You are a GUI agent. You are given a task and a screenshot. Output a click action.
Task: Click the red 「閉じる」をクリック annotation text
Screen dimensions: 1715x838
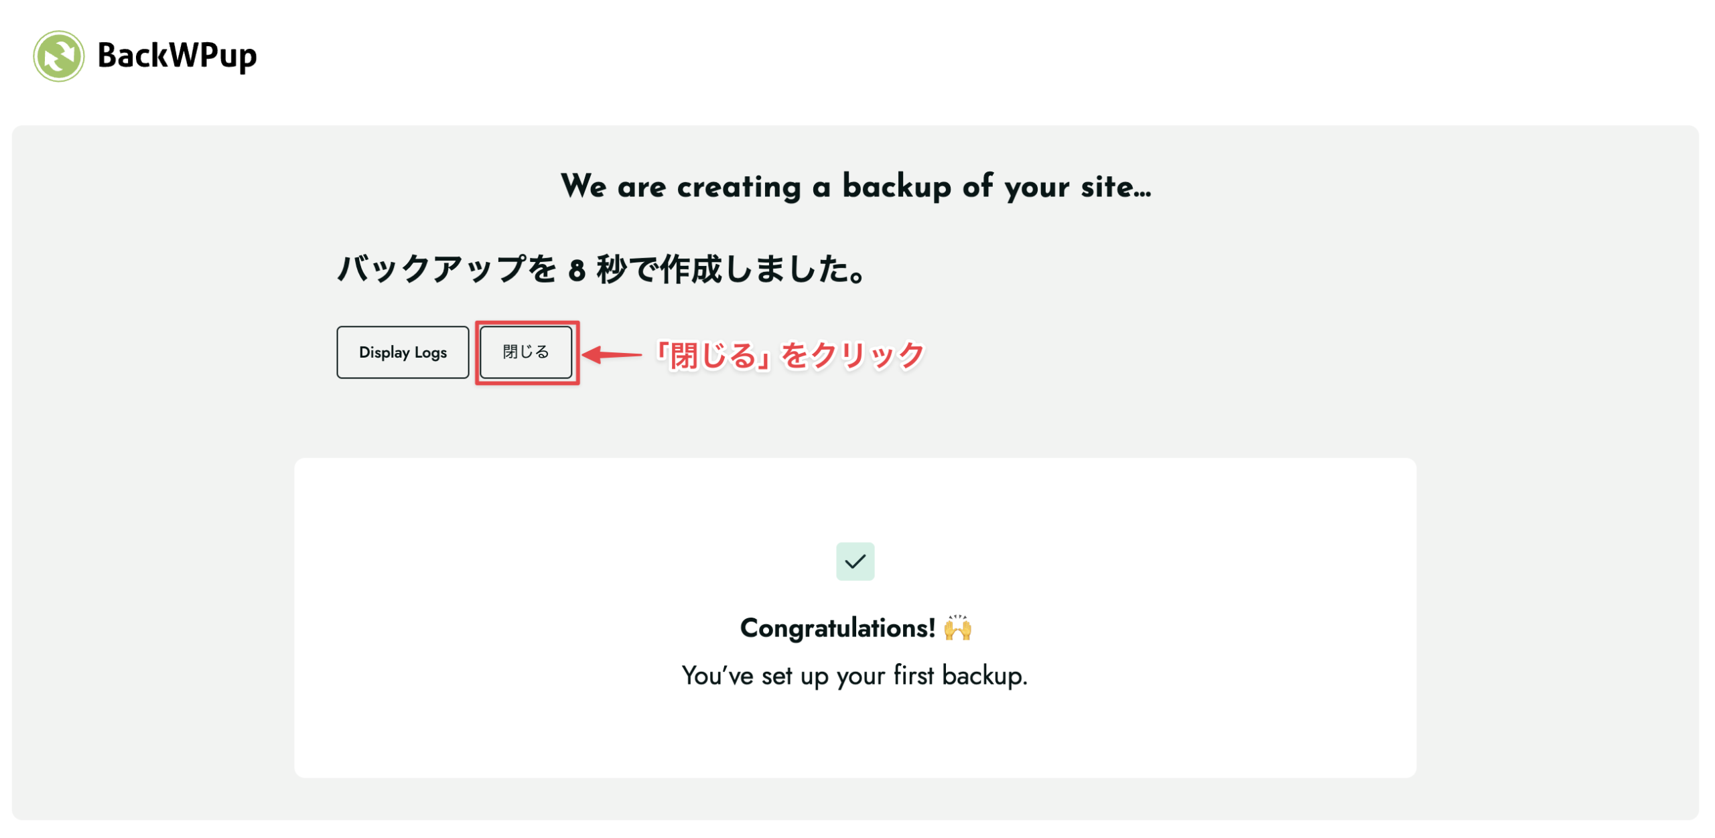pos(790,355)
